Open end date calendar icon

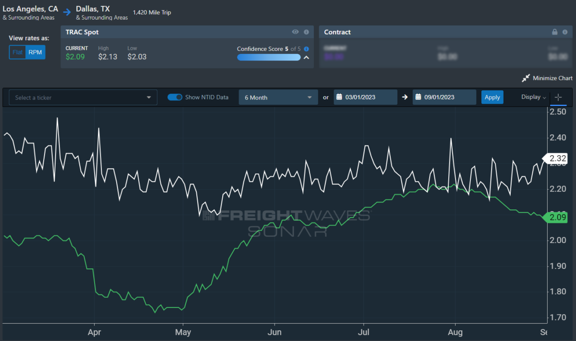[x=418, y=97]
